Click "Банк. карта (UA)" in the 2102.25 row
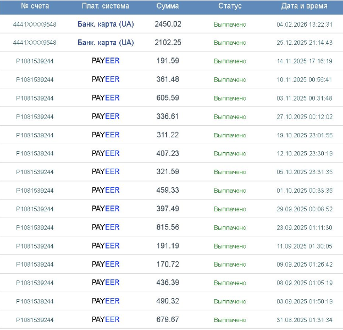The image size is (343, 330). click(105, 43)
